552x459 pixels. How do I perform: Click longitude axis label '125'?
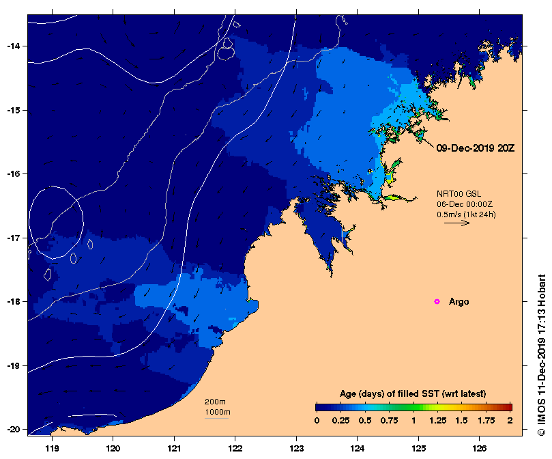(418, 449)
